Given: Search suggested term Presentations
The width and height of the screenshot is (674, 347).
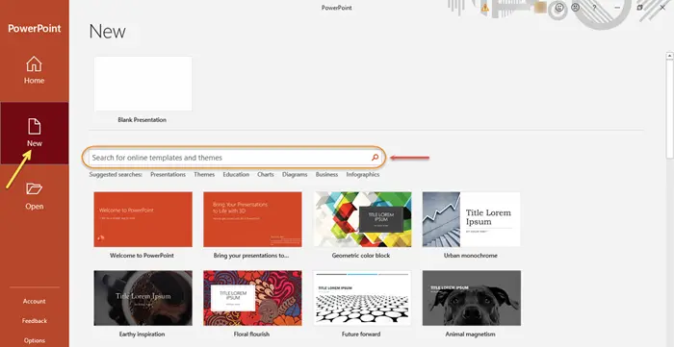Looking at the screenshot, I should [168, 175].
